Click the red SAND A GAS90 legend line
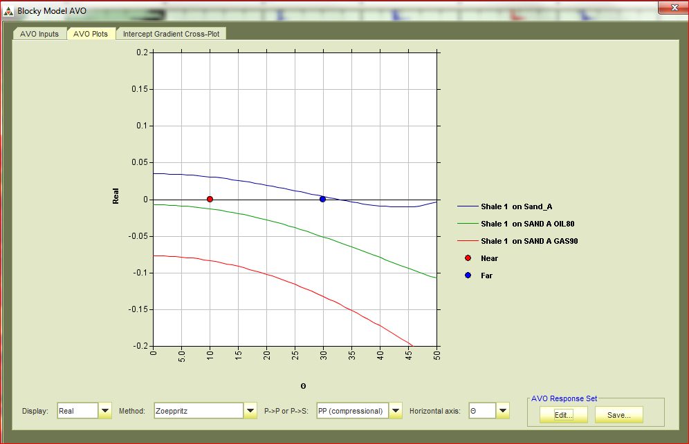 coord(468,241)
